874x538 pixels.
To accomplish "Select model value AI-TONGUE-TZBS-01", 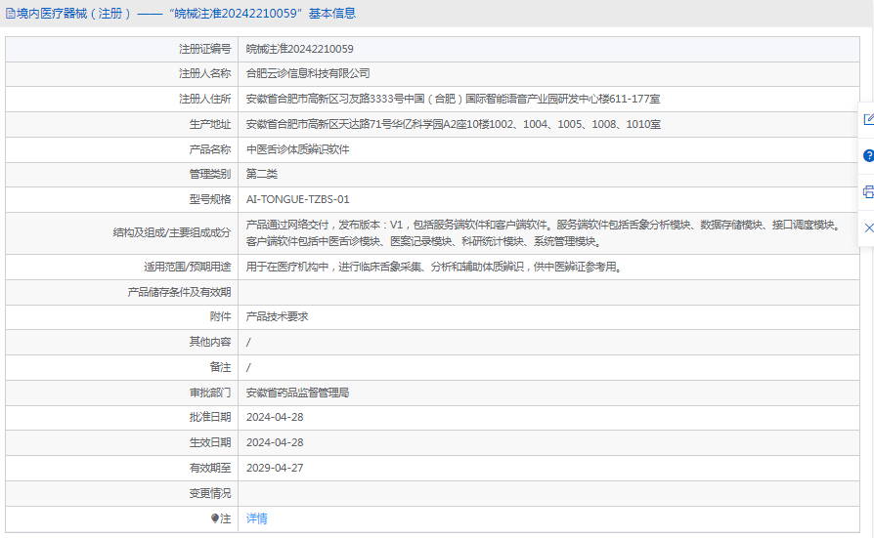I will [297, 199].
